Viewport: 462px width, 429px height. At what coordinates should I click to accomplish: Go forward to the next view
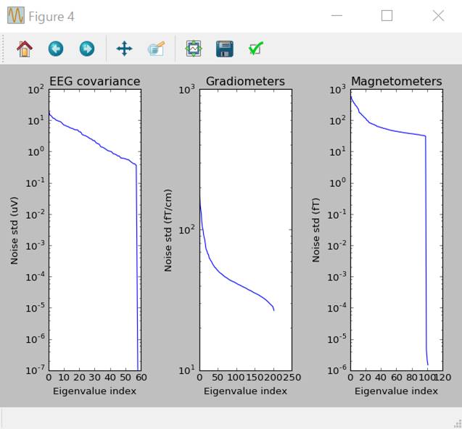[86, 49]
